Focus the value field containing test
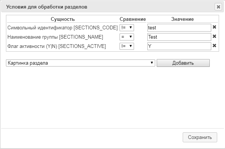Image resolution: width=225 pixels, height=149 pixels. pos(179,28)
